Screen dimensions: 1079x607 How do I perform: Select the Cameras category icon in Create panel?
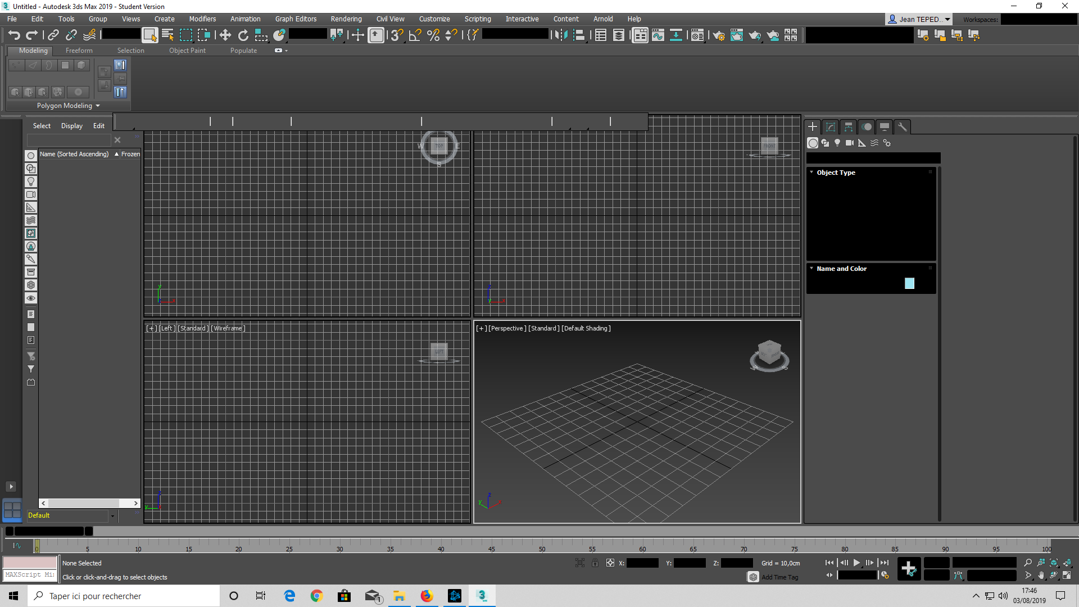(x=850, y=143)
